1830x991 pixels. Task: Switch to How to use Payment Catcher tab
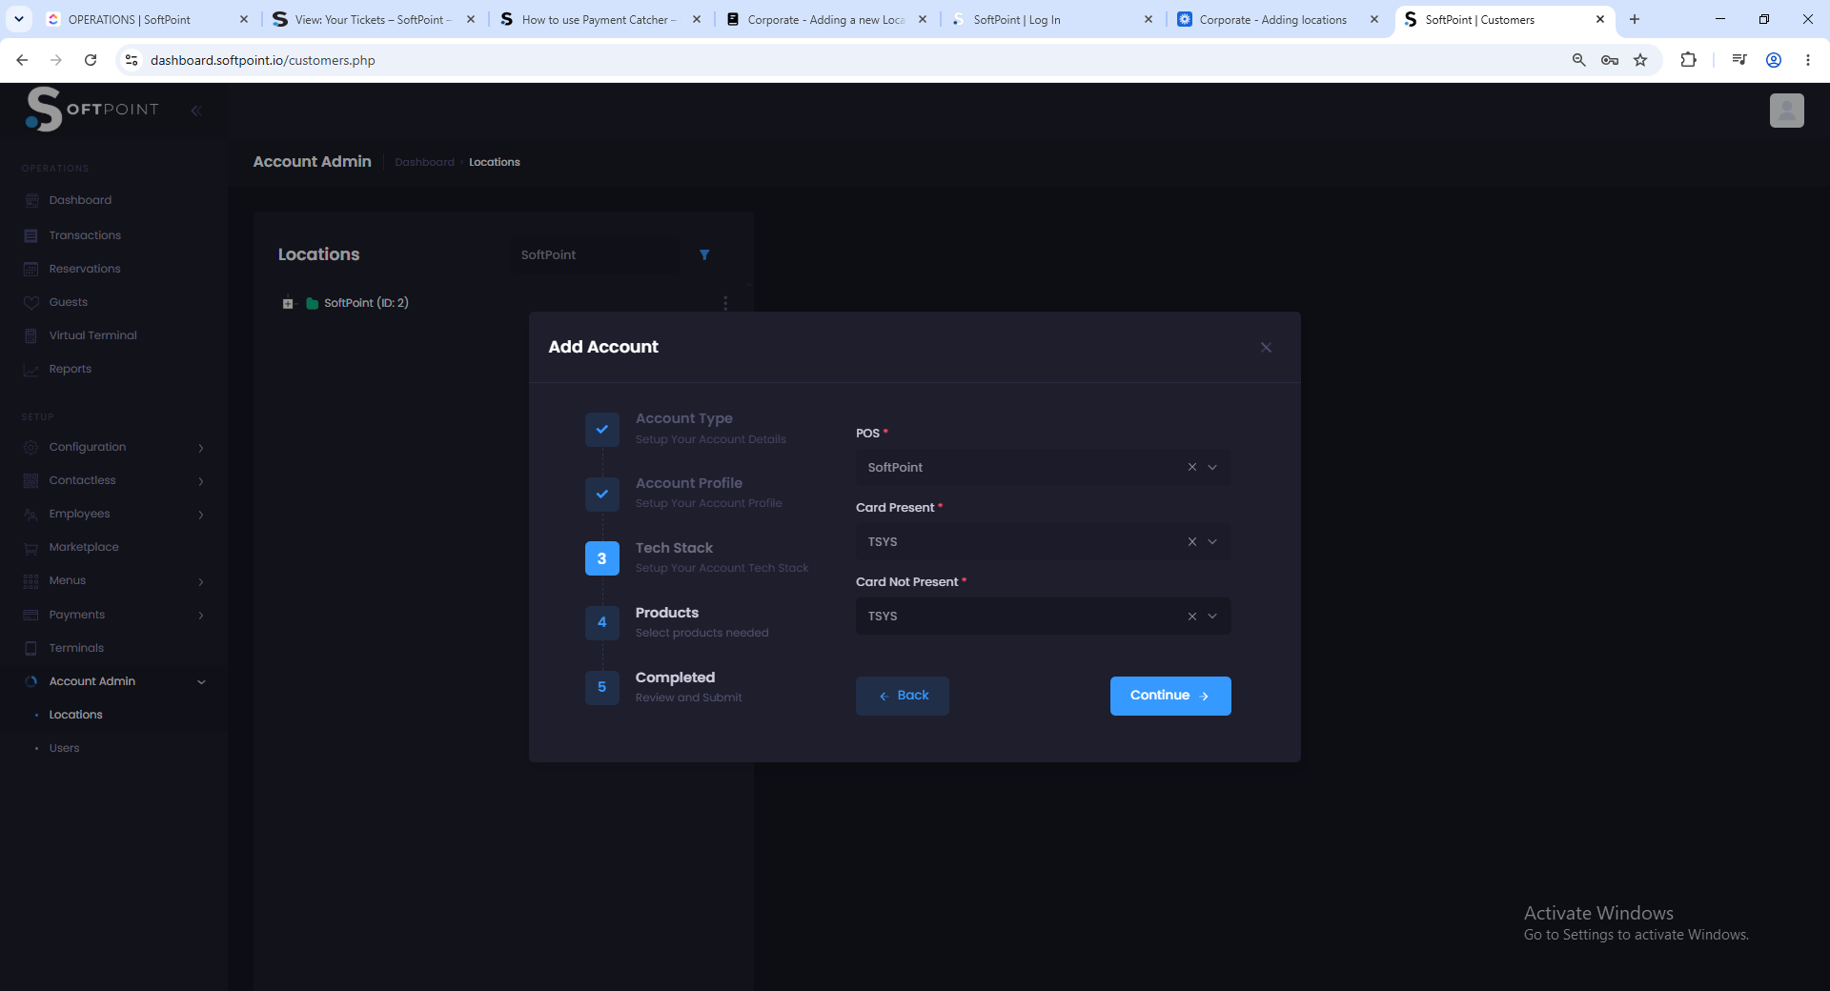point(599,19)
